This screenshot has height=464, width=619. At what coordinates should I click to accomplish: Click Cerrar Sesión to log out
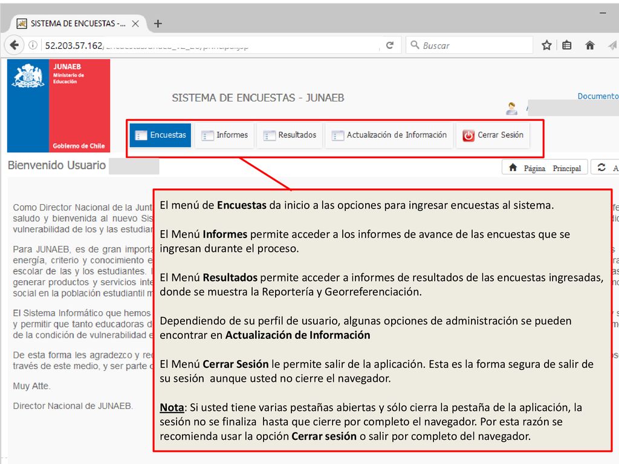493,135
